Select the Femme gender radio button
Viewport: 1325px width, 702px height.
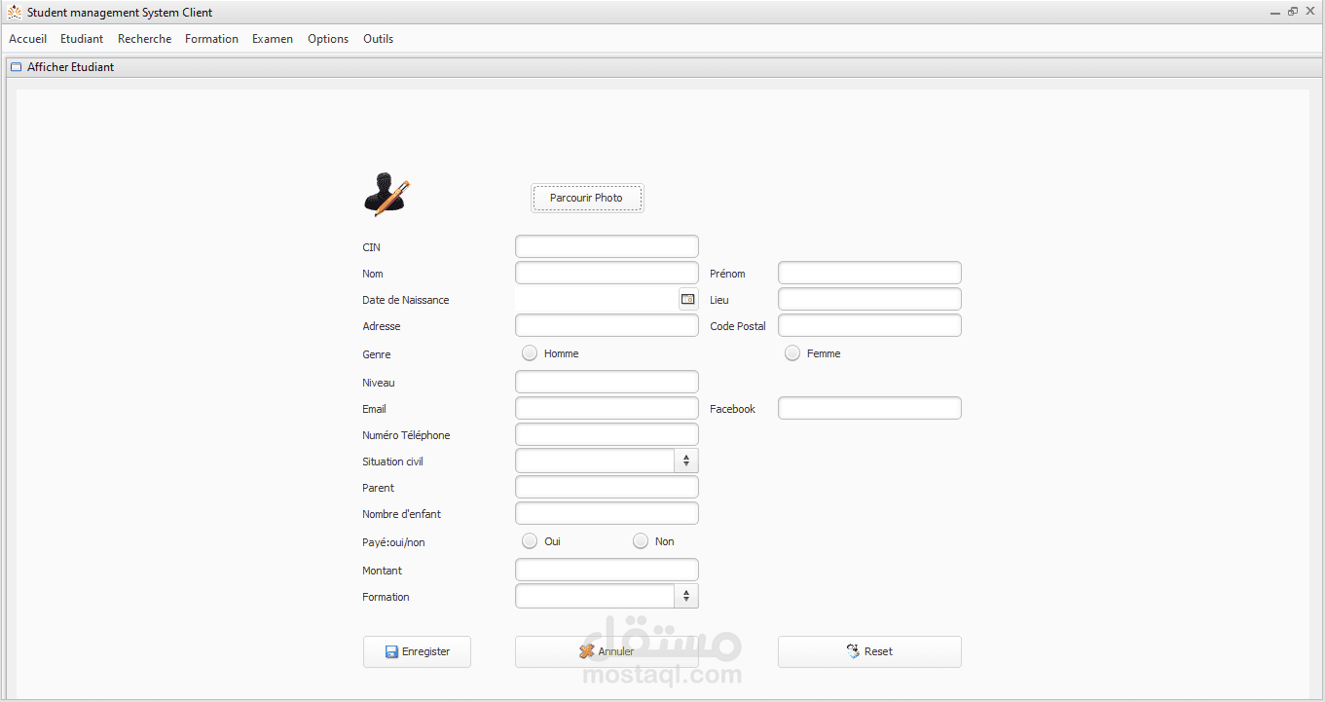point(792,352)
